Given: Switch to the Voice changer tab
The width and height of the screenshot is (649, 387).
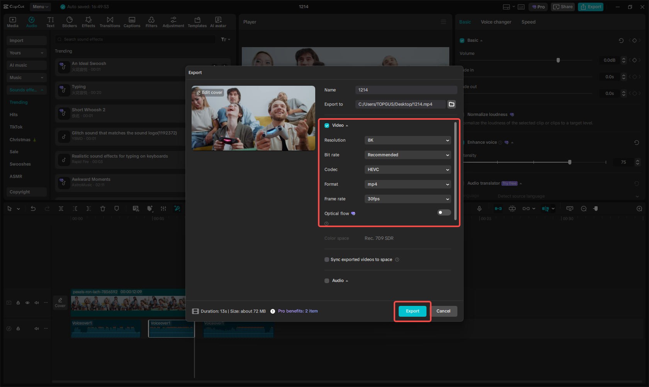Looking at the screenshot, I should tap(496, 22).
